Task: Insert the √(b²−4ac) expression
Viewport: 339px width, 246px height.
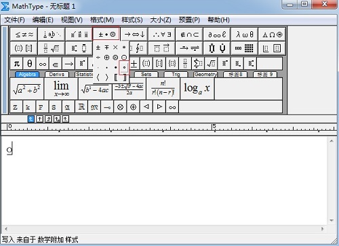Action: click(x=95, y=89)
